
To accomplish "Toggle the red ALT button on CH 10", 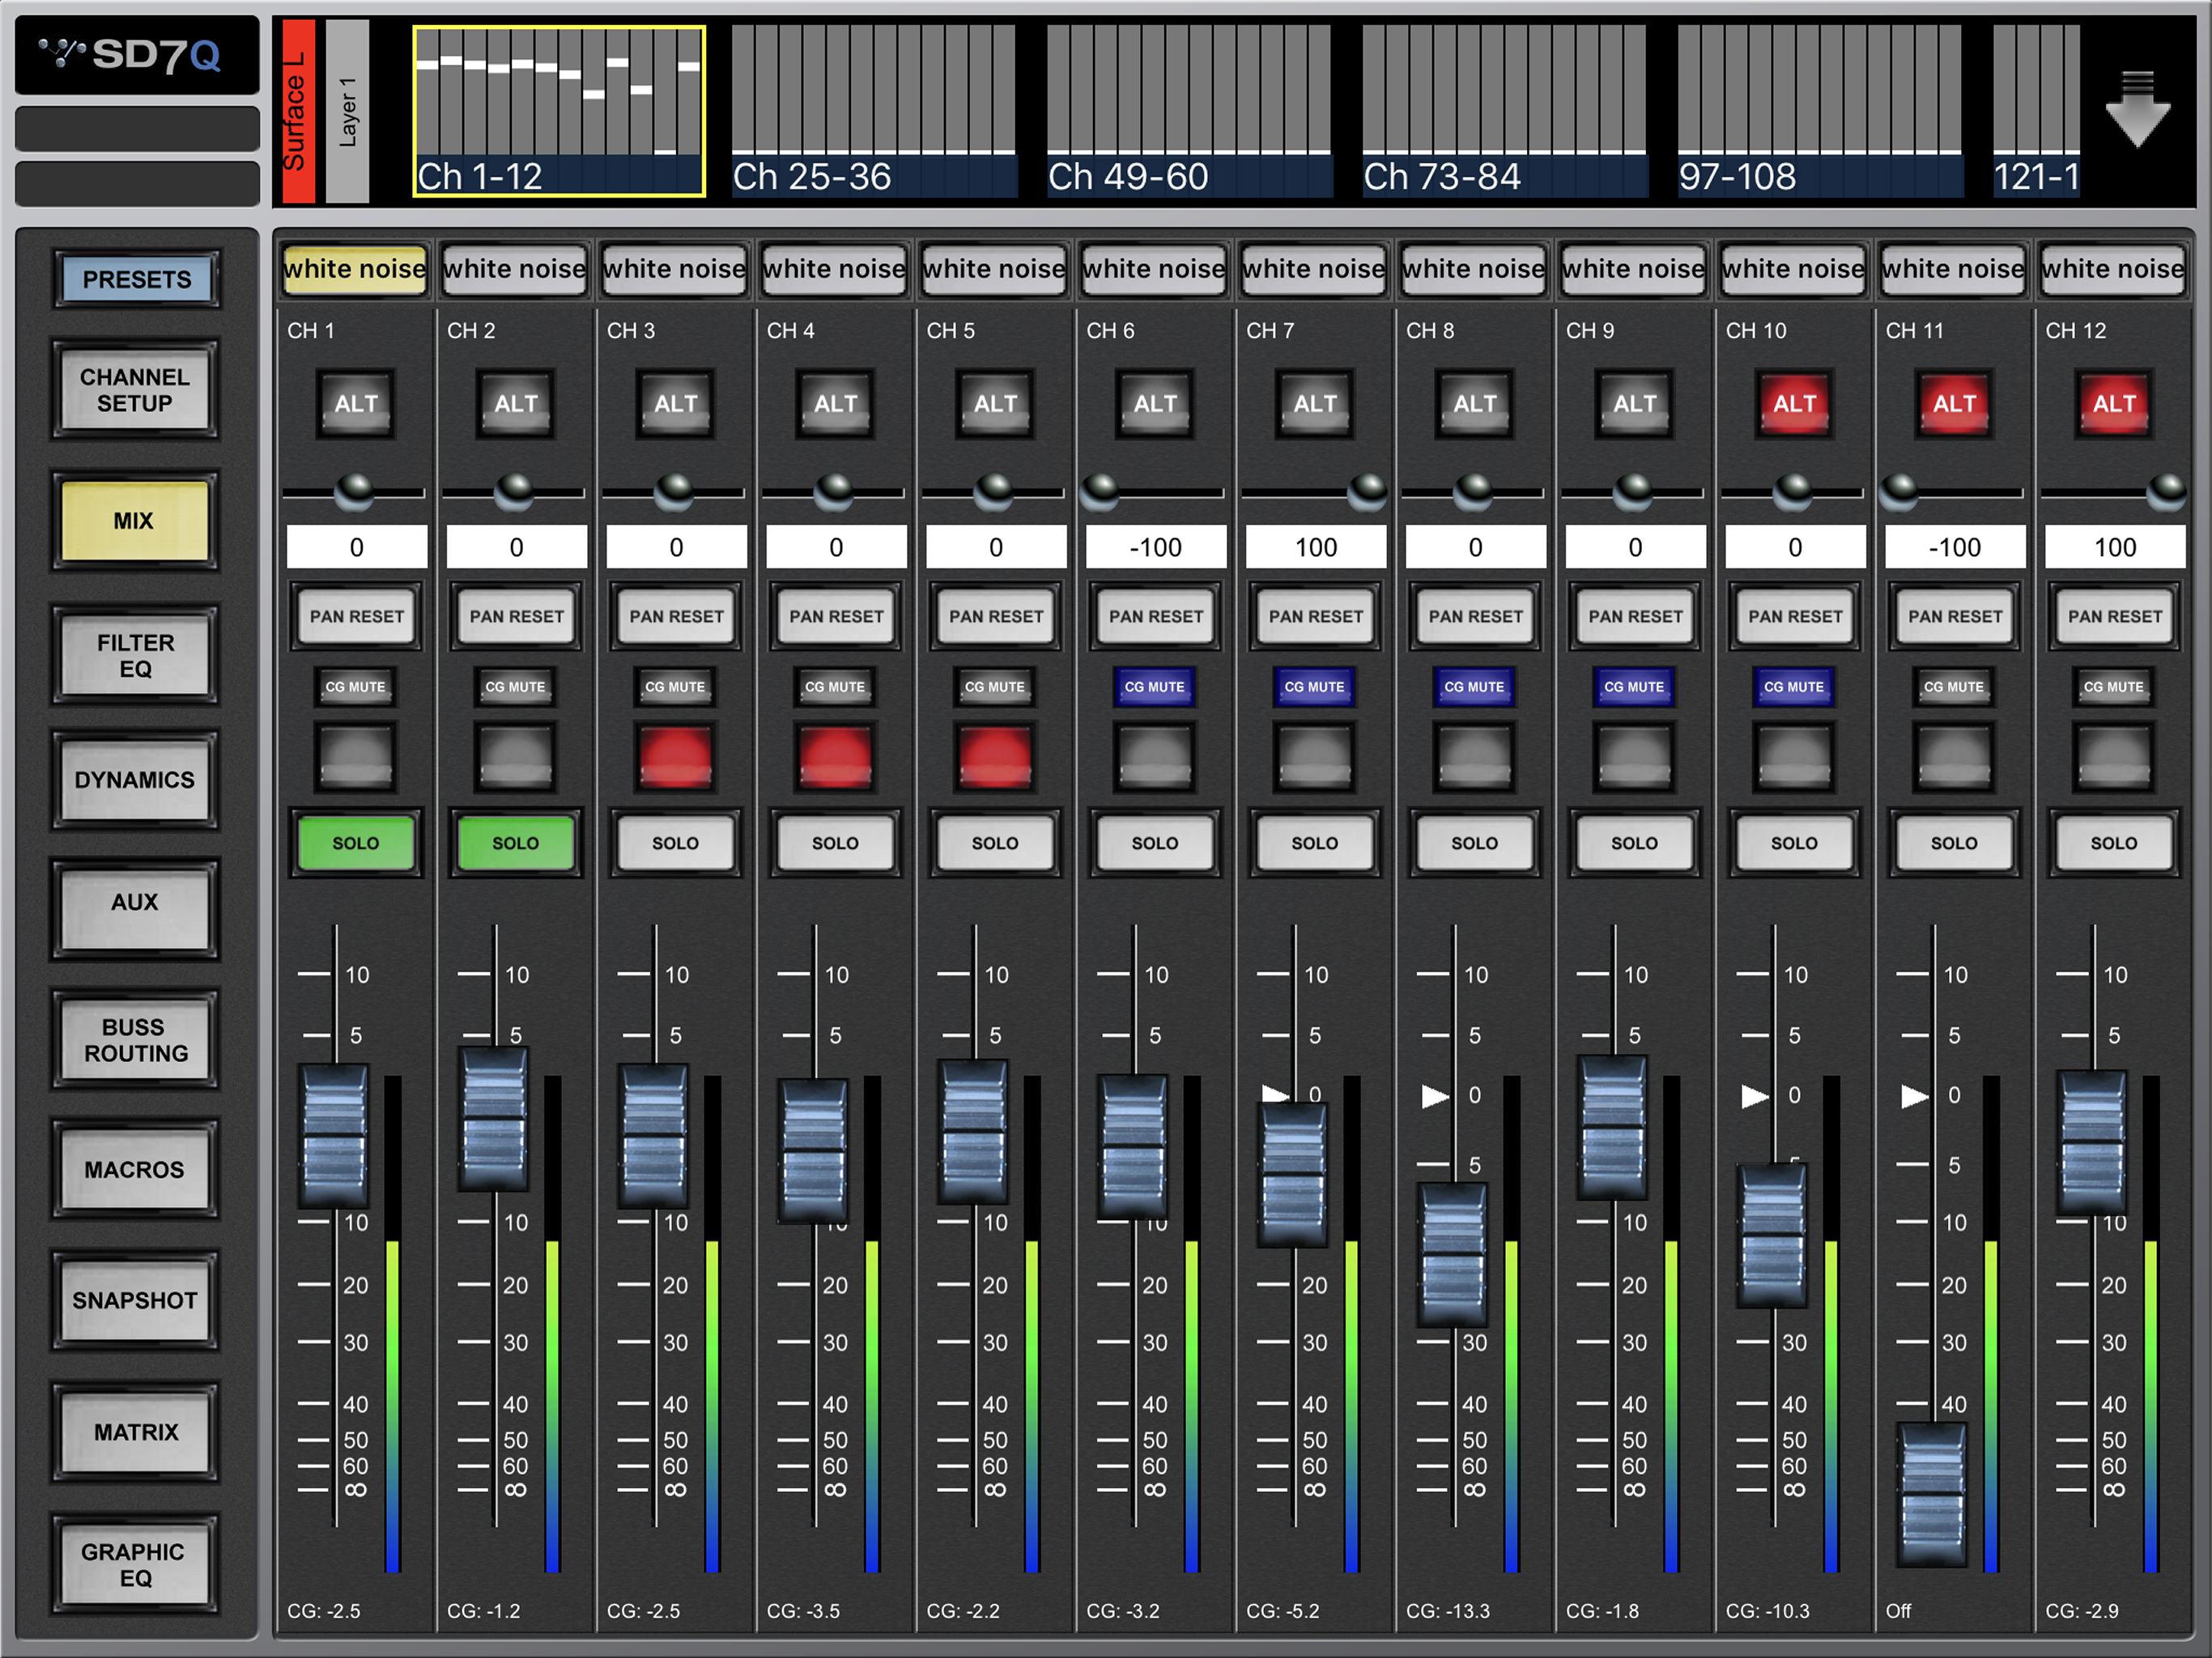I will coord(1794,404).
